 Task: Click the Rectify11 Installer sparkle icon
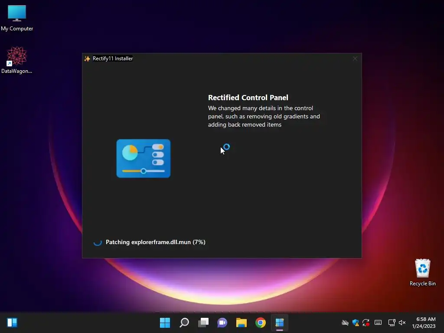pos(87,59)
